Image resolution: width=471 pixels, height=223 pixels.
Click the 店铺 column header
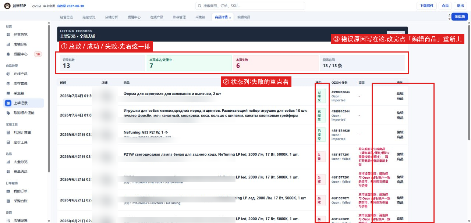[105, 83]
